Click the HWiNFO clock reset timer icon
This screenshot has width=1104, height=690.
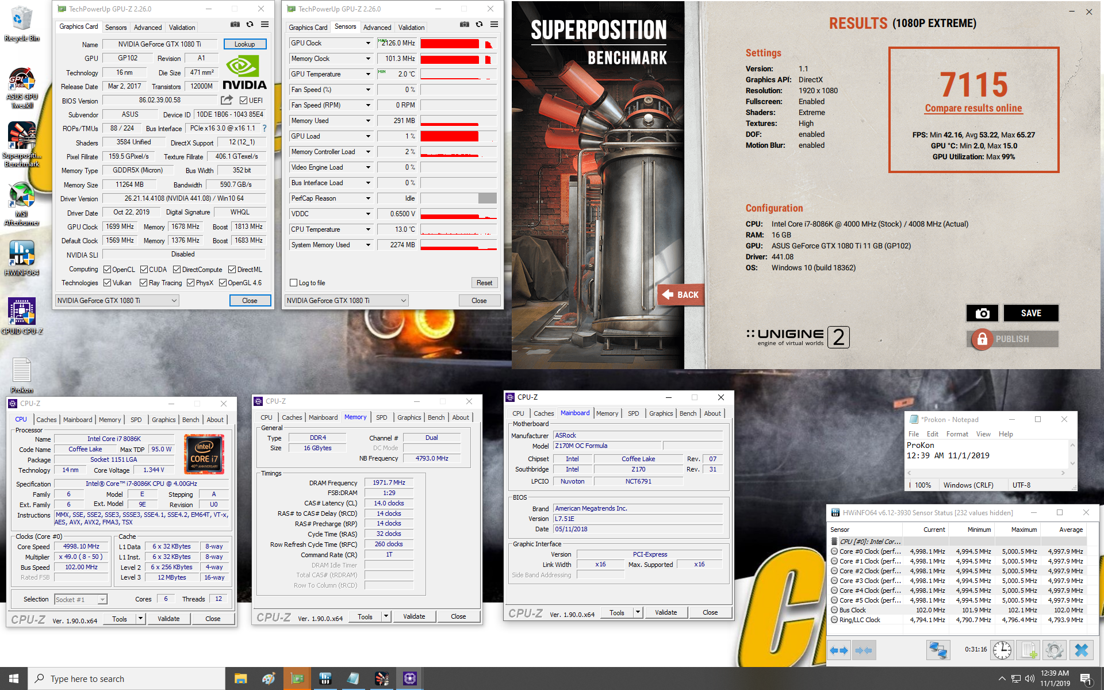(x=1002, y=650)
